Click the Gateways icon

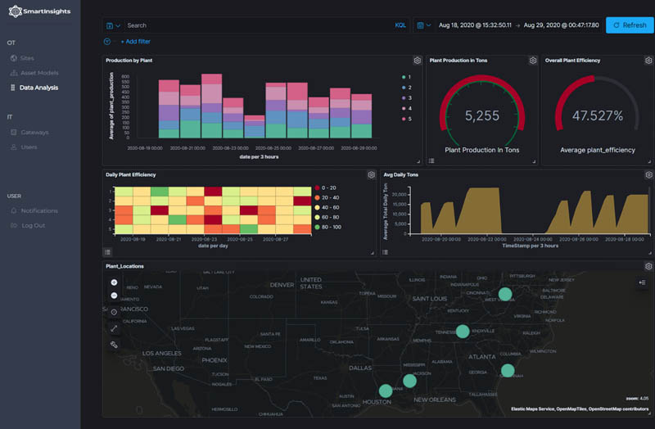[x=13, y=132]
